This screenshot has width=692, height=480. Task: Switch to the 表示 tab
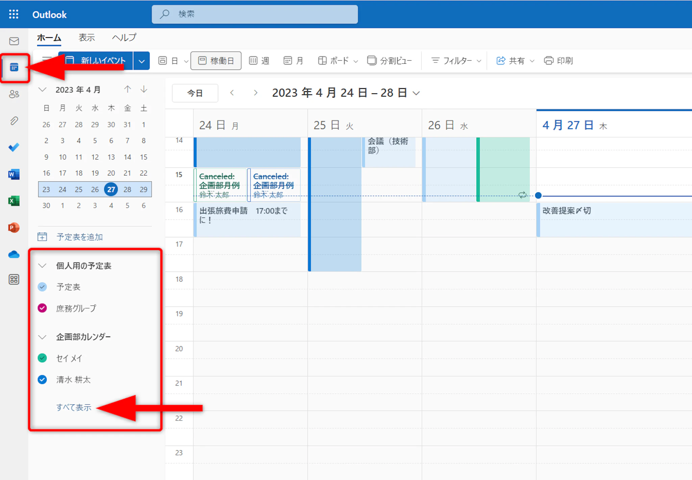pos(87,38)
